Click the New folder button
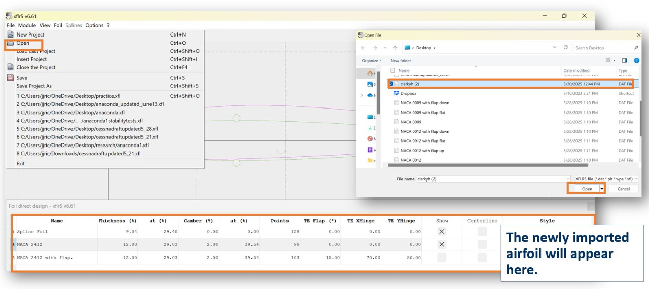Screen dimensions: 649x289 coord(401,60)
